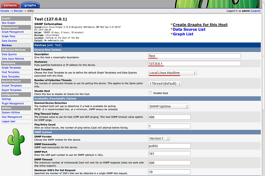Click the Uptime line in SNMP Information

pyautogui.click(x=59, y=32)
